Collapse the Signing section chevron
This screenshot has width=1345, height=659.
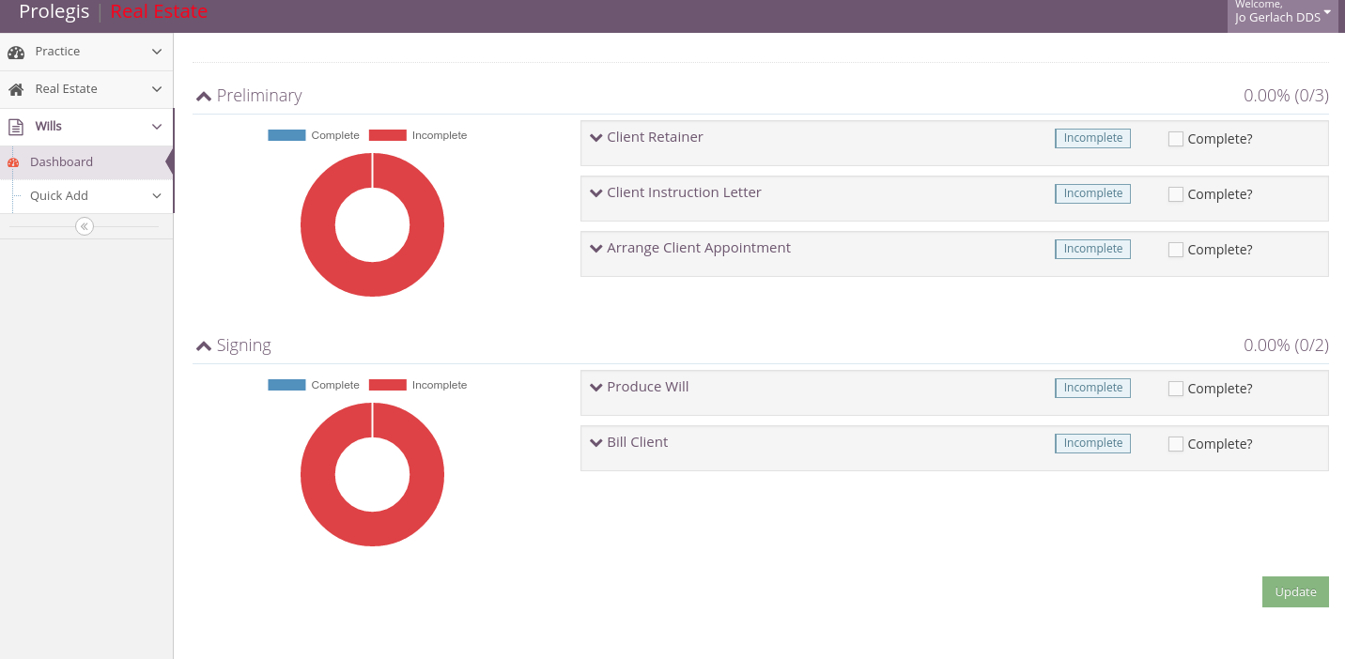(x=204, y=345)
